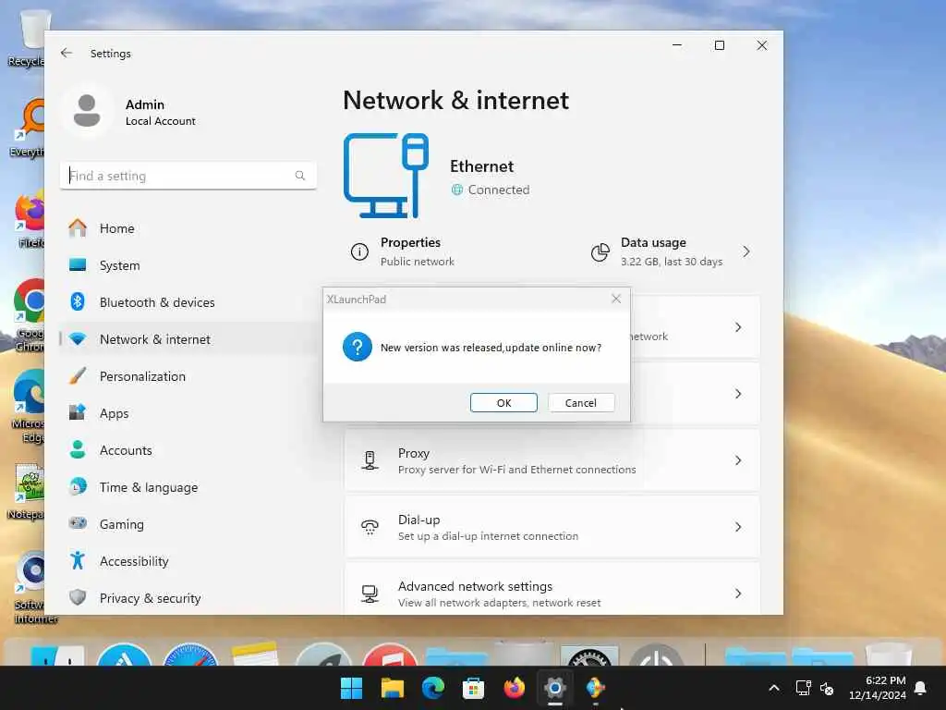The image size is (946, 710).
Task: Show hidden tray icons chevron
Action: 774,688
